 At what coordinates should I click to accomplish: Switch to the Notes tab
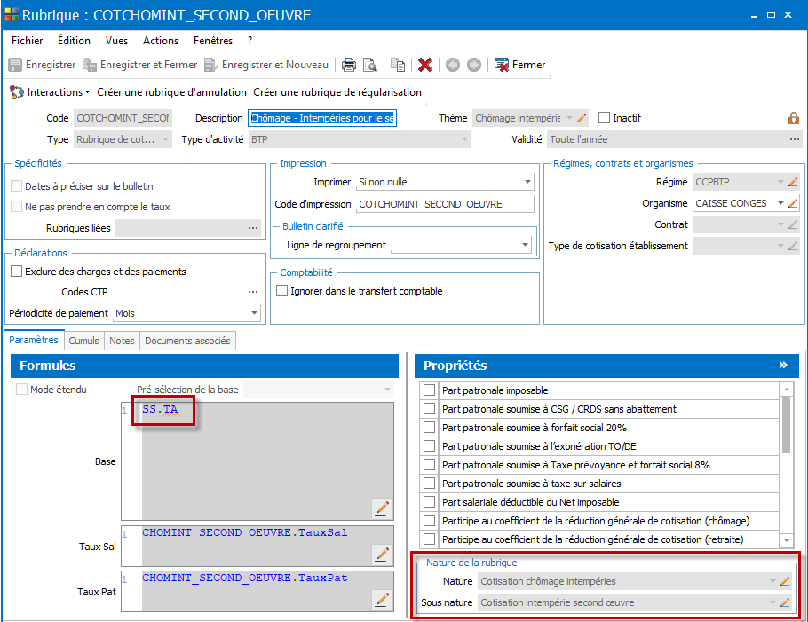pyautogui.click(x=122, y=341)
